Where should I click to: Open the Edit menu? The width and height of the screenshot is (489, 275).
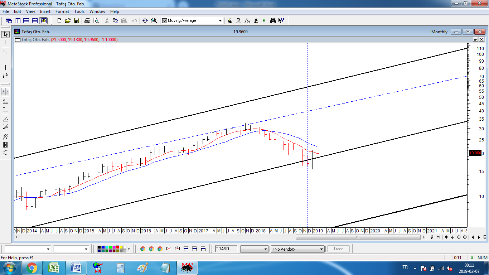pyautogui.click(x=18, y=11)
